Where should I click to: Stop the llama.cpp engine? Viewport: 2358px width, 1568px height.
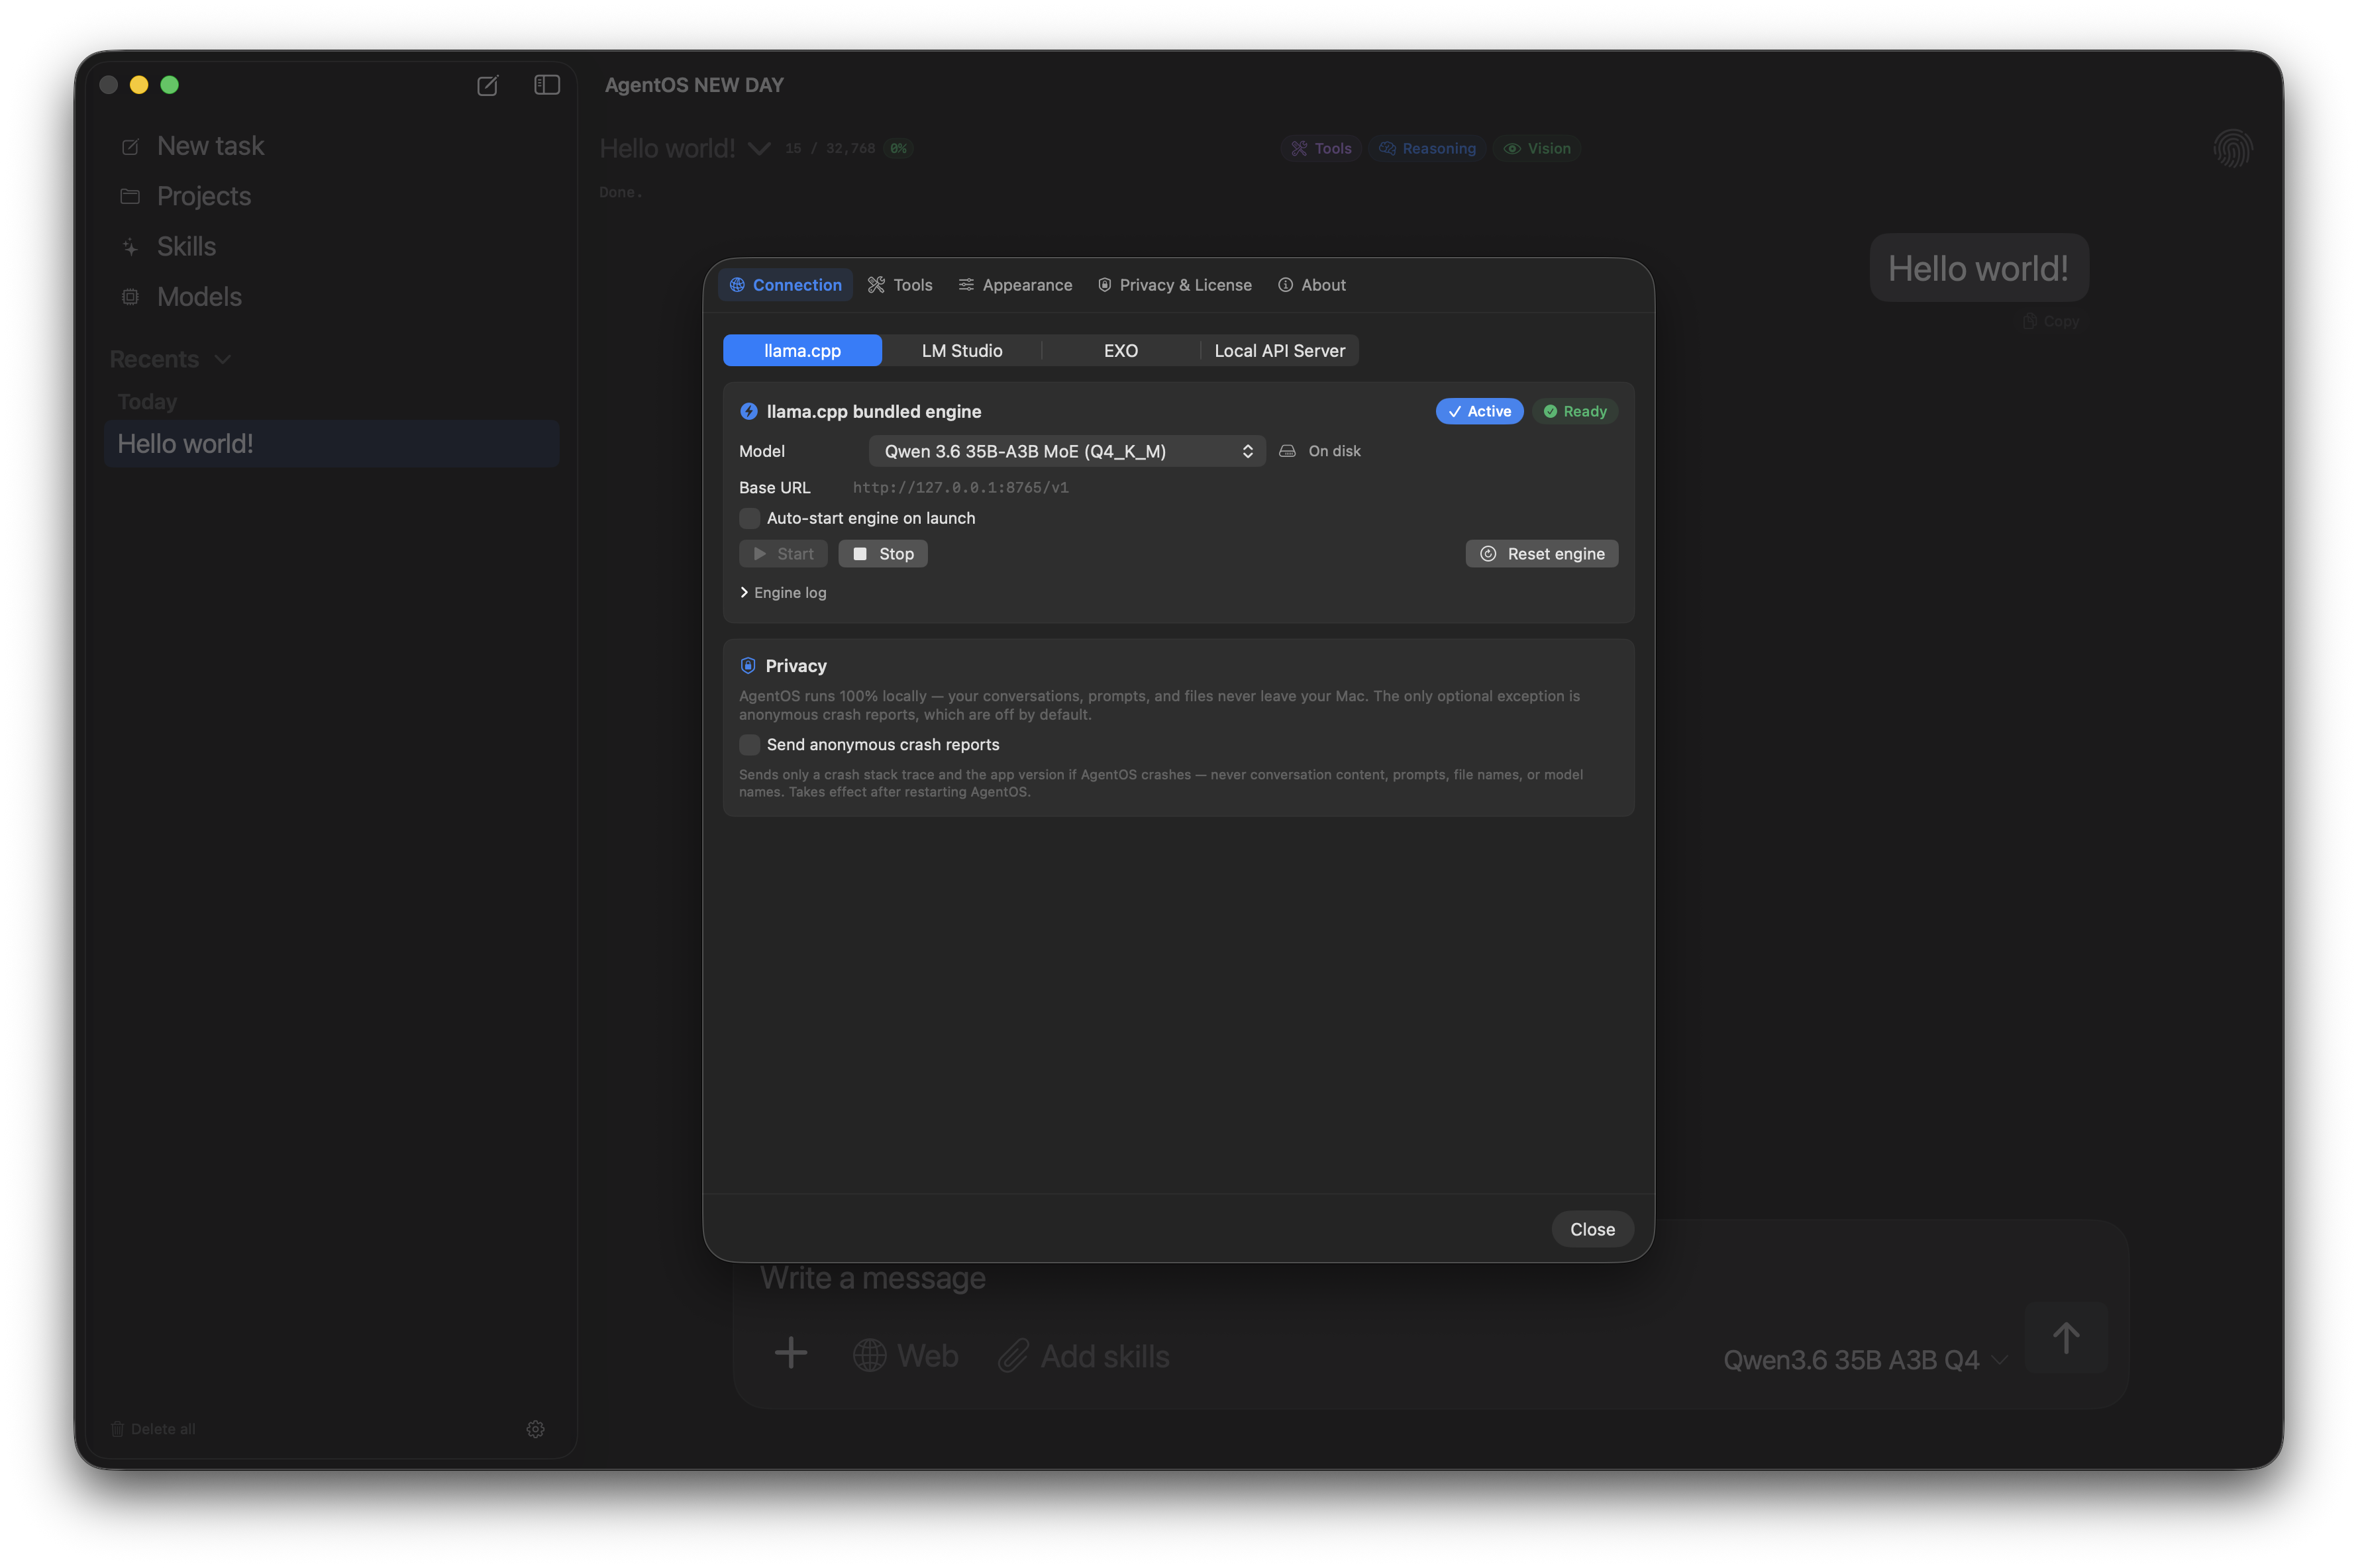[x=883, y=554]
